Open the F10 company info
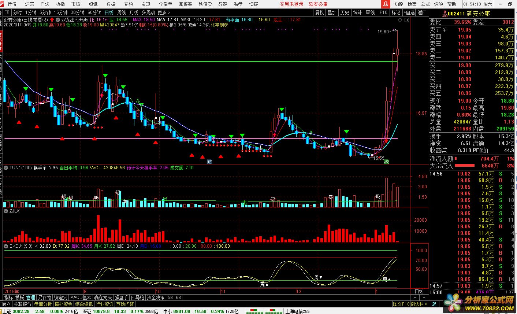This screenshot has height=314, width=517. (x=383, y=12)
